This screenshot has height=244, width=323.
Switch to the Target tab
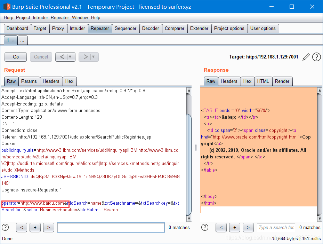[x=40, y=28]
